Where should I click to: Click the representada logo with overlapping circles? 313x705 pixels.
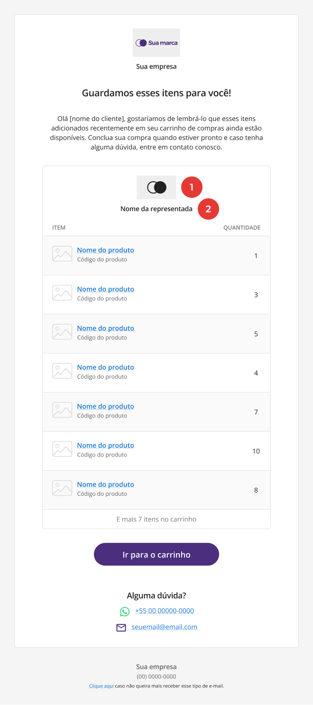coord(156,187)
